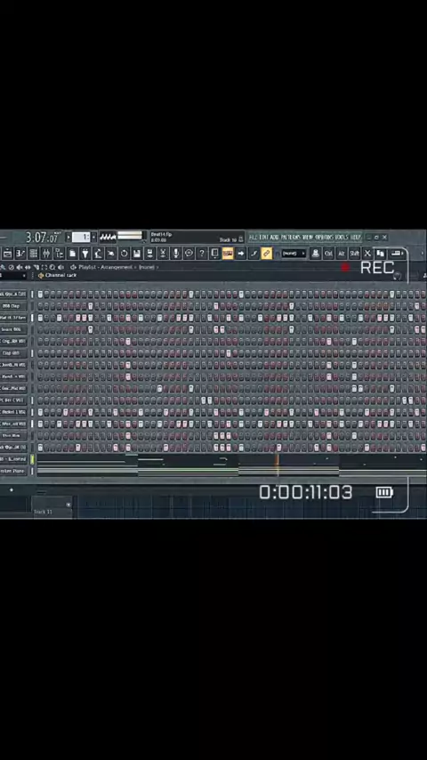This screenshot has width=427, height=760.
Task: Click the microphone recording icon
Action: click(x=176, y=253)
